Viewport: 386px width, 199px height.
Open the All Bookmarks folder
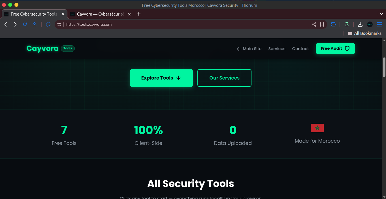click(x=365, y=33)
